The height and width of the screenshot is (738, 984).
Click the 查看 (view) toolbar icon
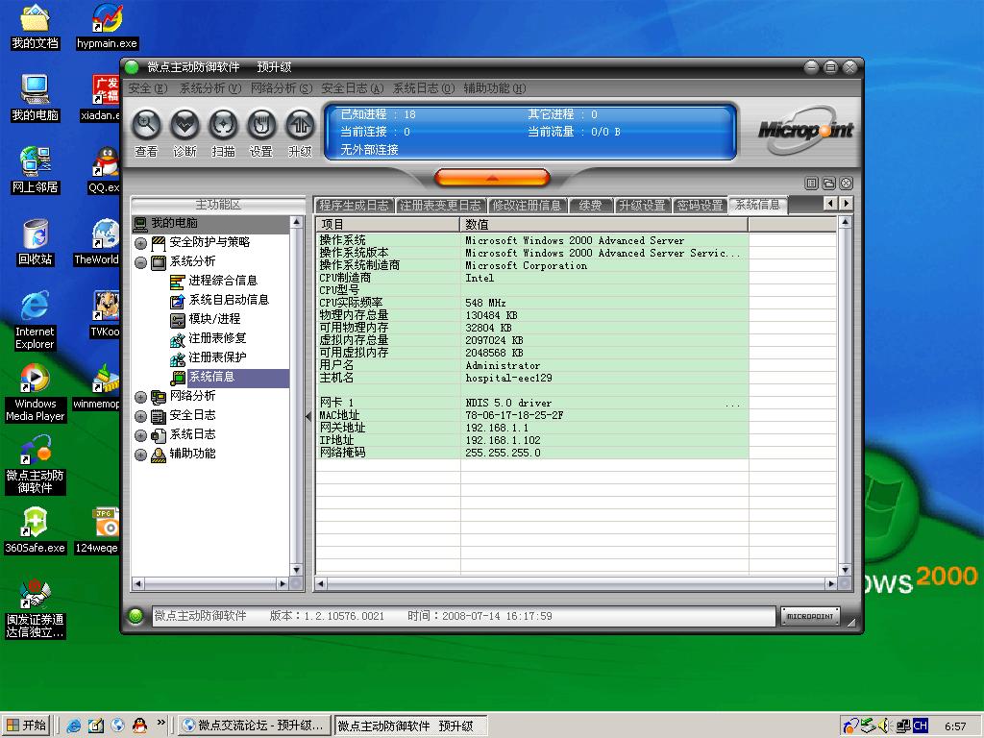click(x=146, y=126)
